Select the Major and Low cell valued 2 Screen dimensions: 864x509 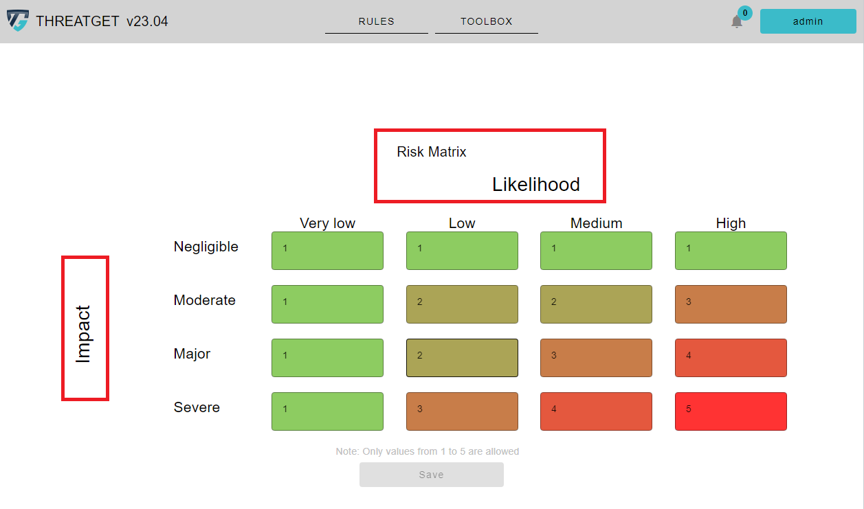click(462, 358)
